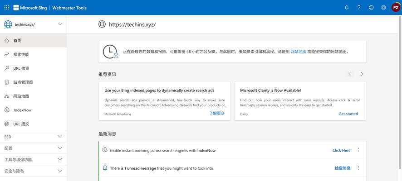Click the trend arrow icon for 搜索性能
402x181 pixels.
coord(7,54)
